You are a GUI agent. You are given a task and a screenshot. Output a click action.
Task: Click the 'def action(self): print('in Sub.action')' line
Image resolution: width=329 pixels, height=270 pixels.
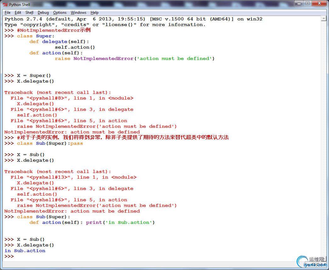(92, 223)
